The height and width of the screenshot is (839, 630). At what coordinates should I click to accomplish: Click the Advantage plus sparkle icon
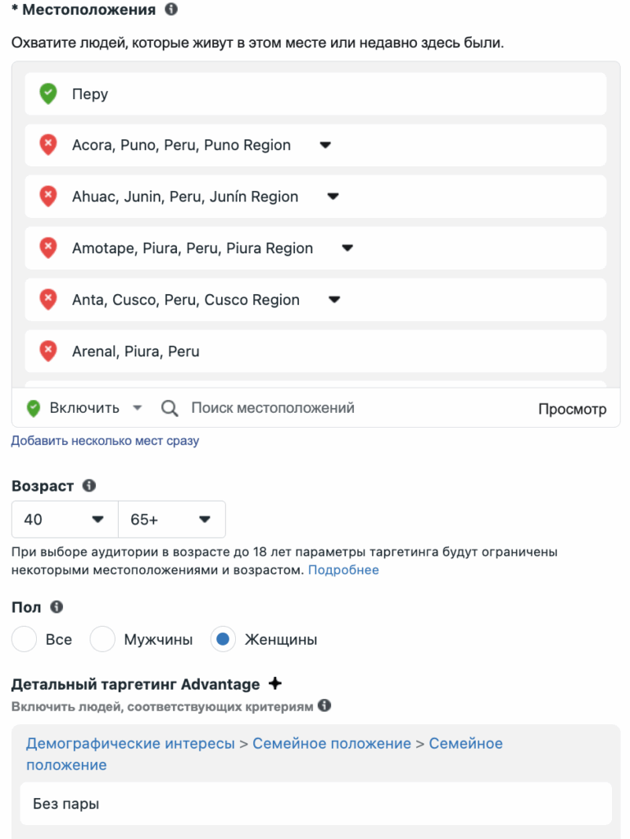pos(275,683)
